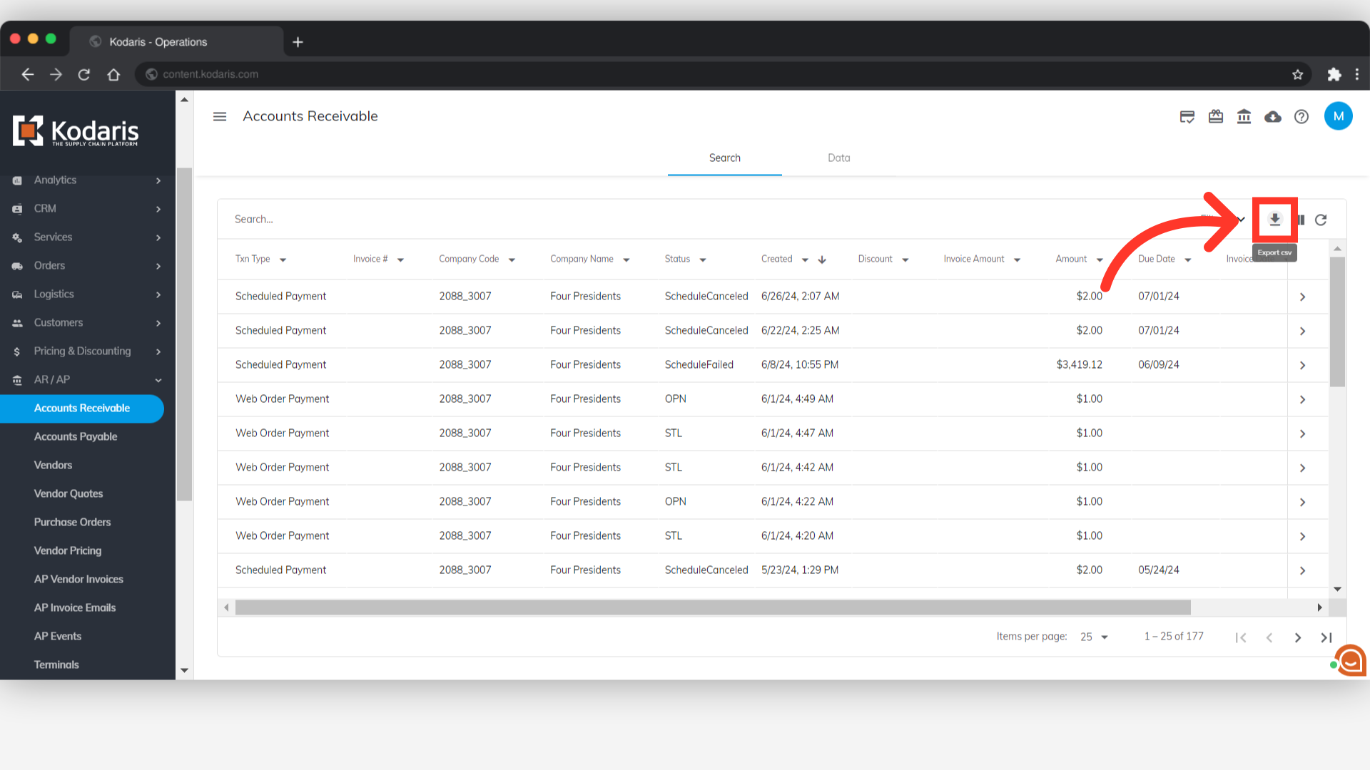The height and width of the screenshot is (770, 1370).
Task: Open the user avatar M icon
Action: [x=1338, y=116]
